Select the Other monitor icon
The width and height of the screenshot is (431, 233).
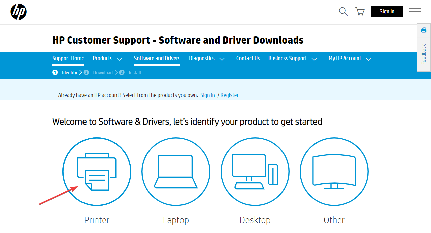click(334, 172)
